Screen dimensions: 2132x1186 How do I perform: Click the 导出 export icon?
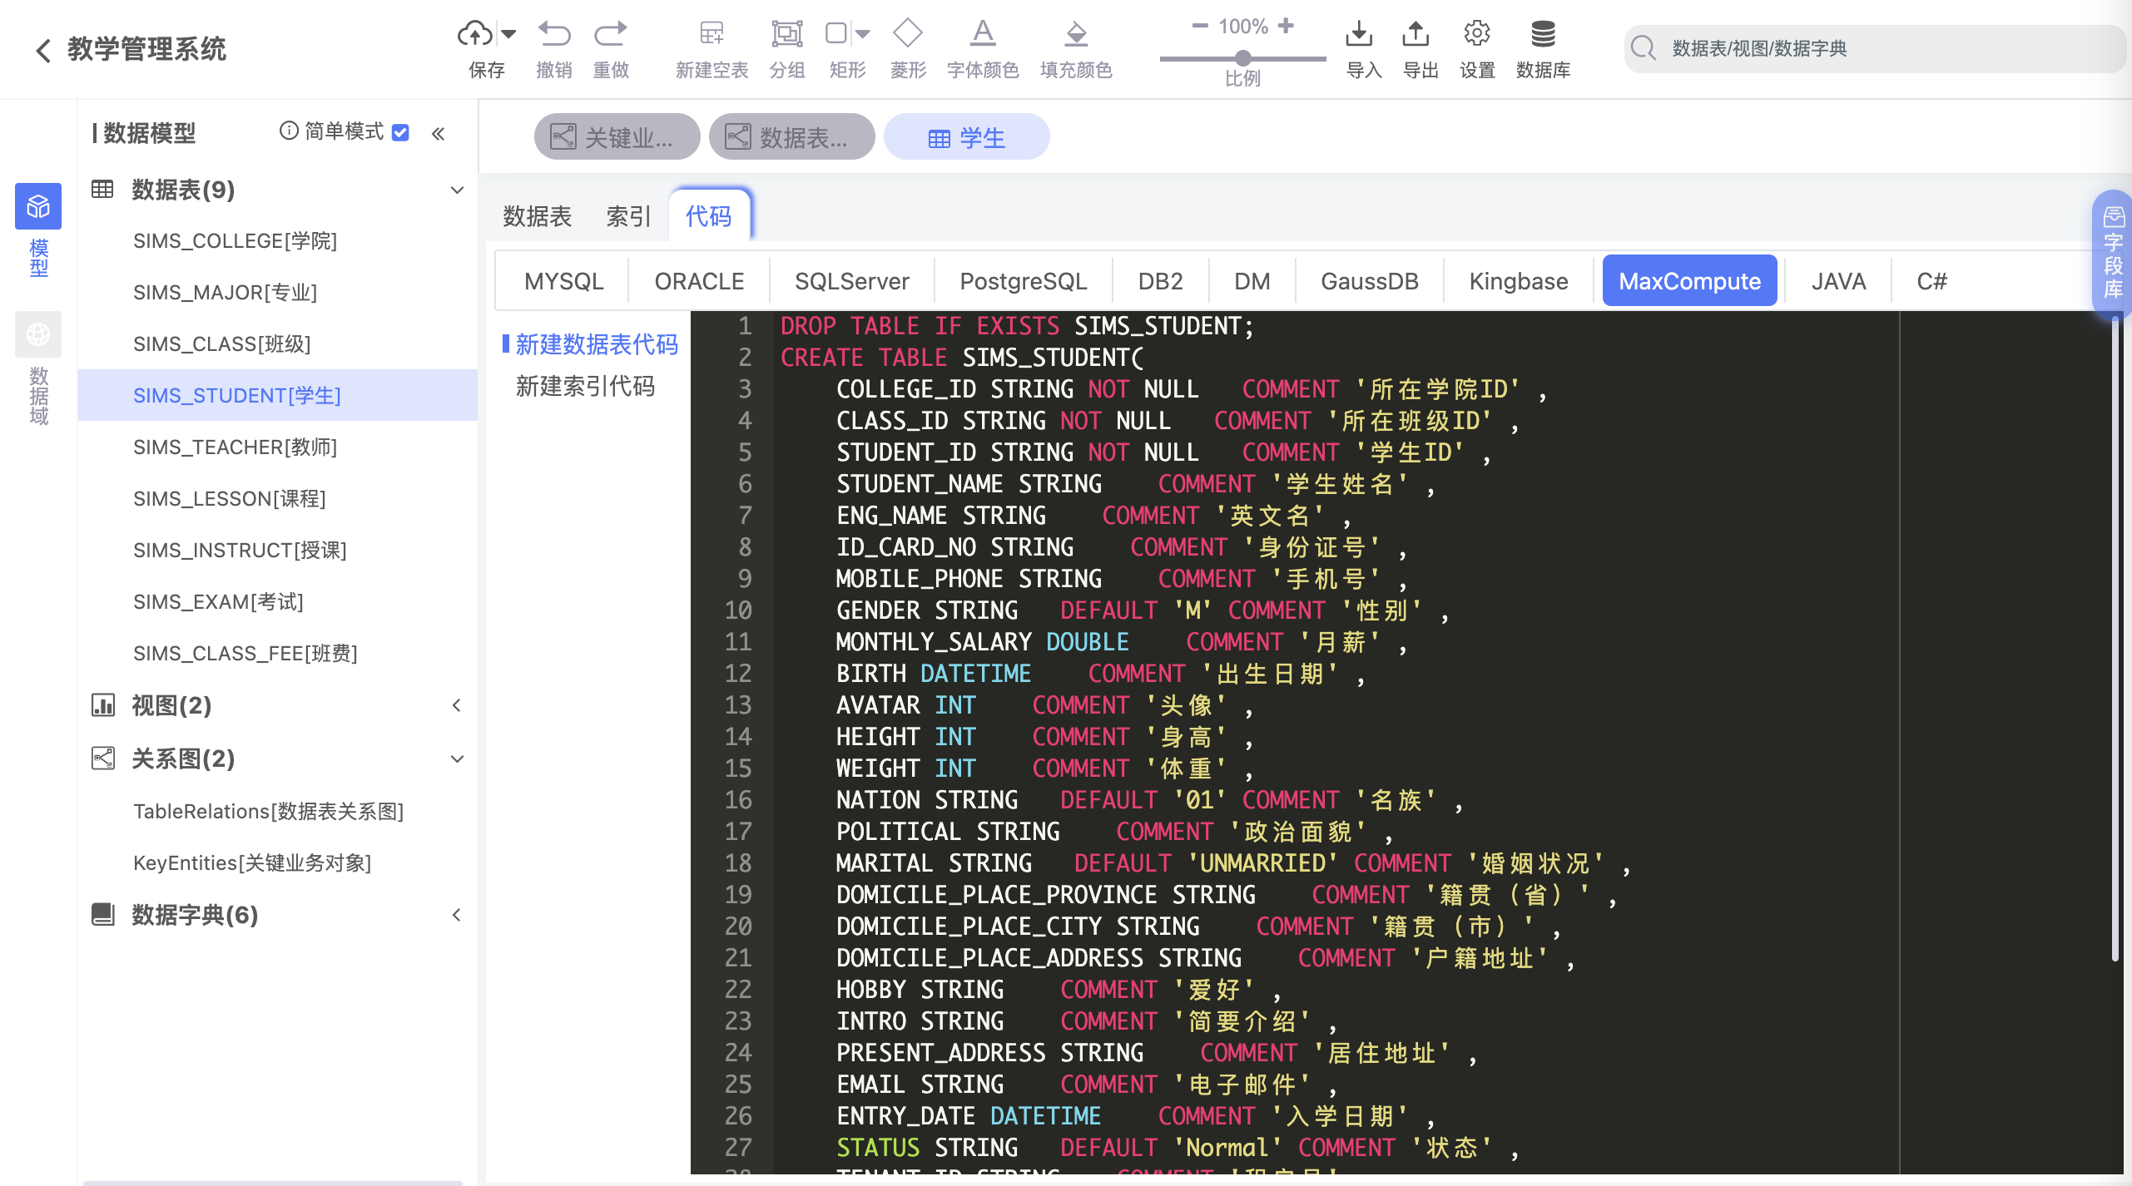(1416, 34)
